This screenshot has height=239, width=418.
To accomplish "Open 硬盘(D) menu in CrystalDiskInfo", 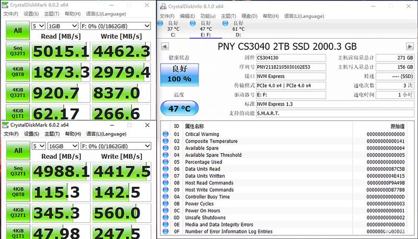I will point(249,16).
